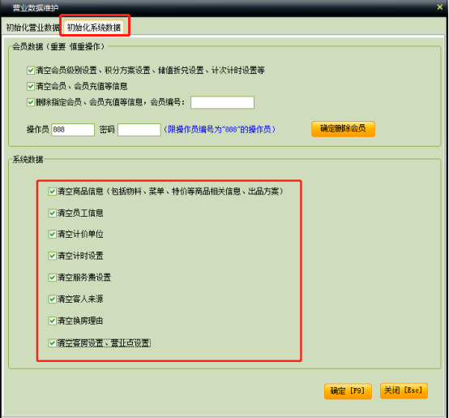The image size is (449, 418).
Task: Toggle 清空换房理由 checkbox
Action: [52, 321]
